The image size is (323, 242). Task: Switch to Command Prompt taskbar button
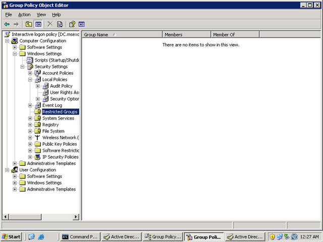point(80,237)
